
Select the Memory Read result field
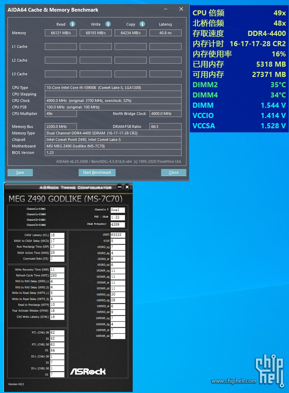click(61, 33)
